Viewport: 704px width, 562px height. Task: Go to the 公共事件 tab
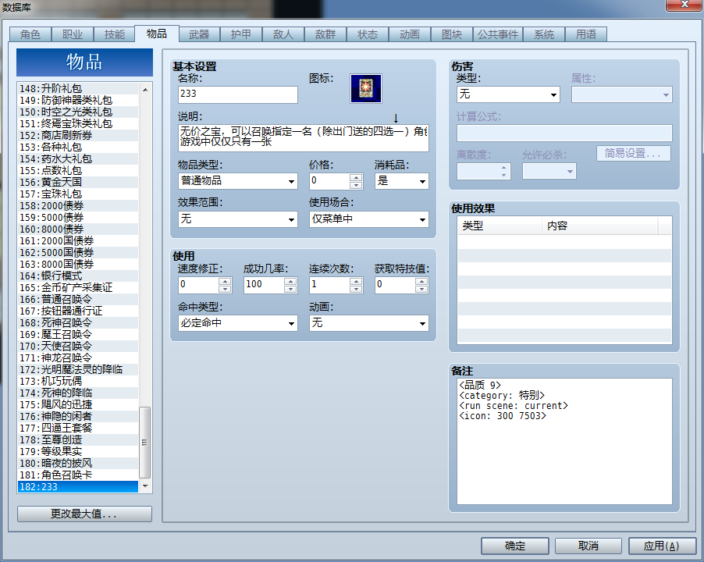497,34
